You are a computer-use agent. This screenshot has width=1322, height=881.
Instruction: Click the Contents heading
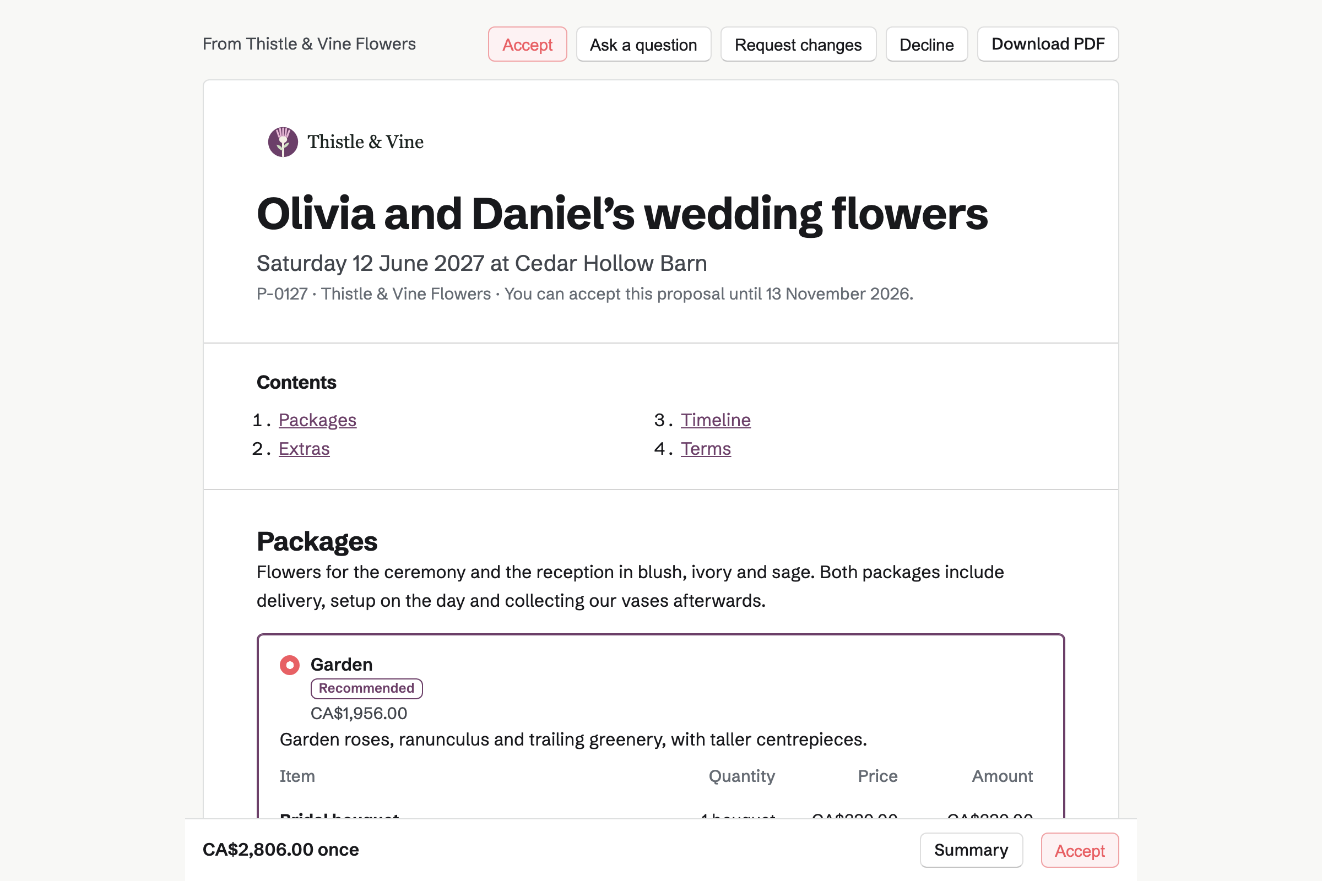[x=296, y=383]
